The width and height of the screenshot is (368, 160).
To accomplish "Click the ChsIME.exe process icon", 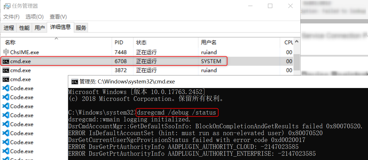I will [6, 52].
